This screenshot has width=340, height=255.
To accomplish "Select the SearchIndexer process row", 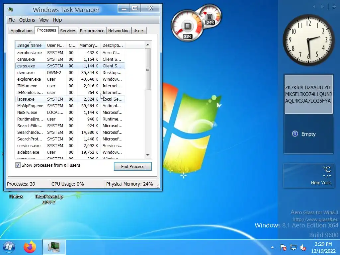I will (x=70, y=132).
